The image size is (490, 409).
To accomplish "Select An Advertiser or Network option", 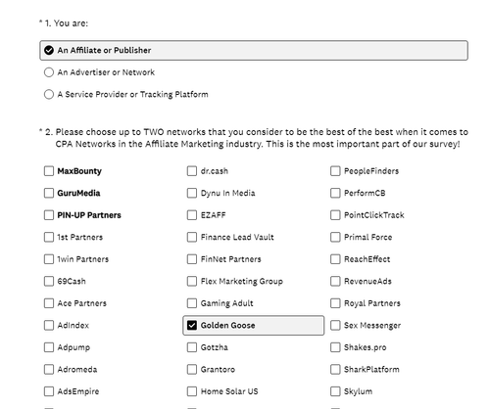I will (x=49, y=72).
